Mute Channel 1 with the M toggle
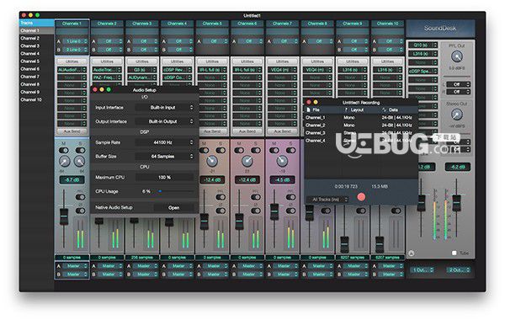 pyautogui.click(x=64, y=150)
